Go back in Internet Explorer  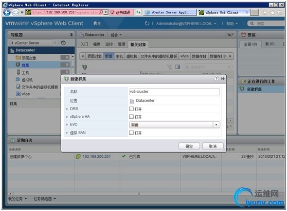(x=7, y=12)
